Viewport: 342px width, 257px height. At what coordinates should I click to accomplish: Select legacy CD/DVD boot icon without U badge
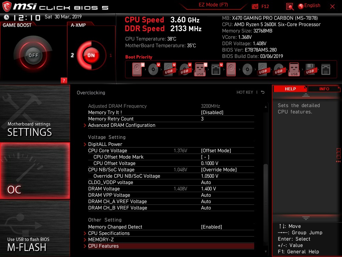(247, 70)
